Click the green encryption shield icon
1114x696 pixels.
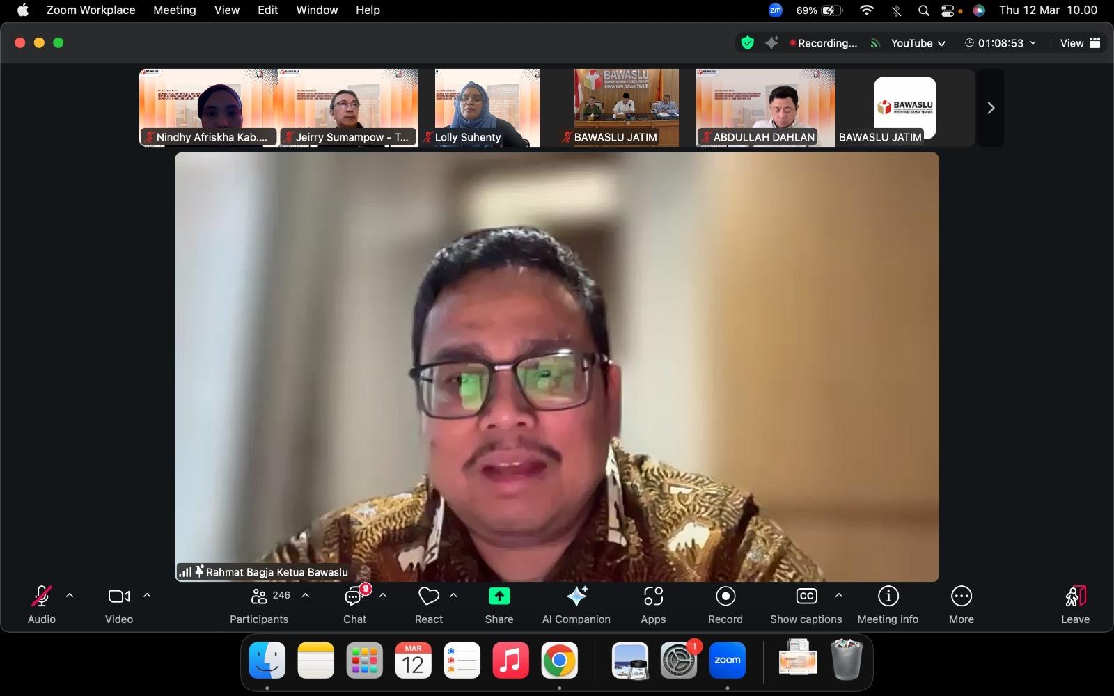click(x=747, y=43)
